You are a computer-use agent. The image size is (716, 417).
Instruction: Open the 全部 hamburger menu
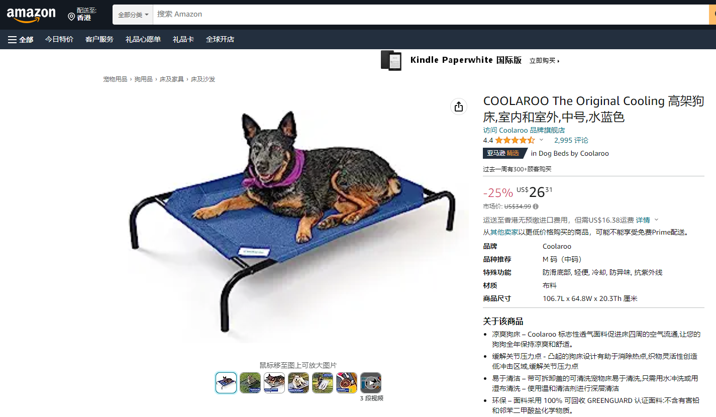pyautogui.click(x=21, y=39)
